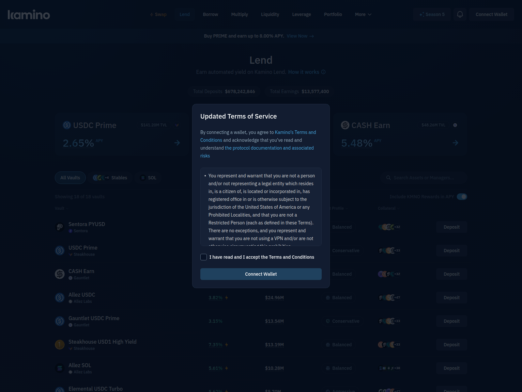Image resolution: width=522 pixels, height=392 pixels.
Task: Click the CASH Earn vault row icon
Action: click(60, 274)
